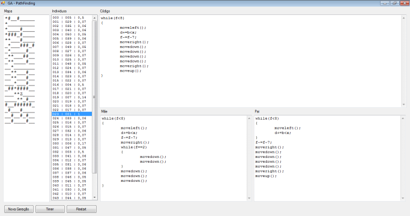Click the Indivíduos list scrollbar thumb
This screenshot has height=216, width=410.
tap(94, 97)
